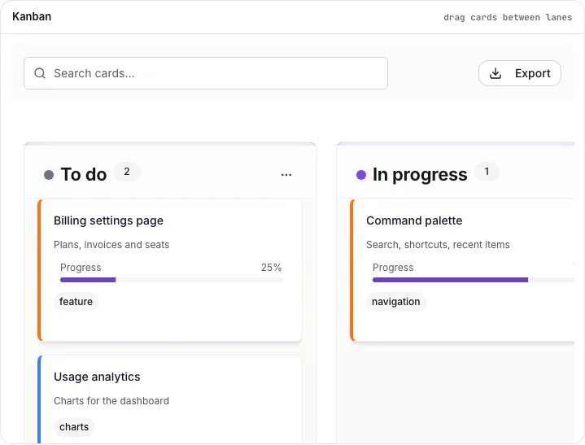585x445 pixels.
Task: Click the search magnifier icon
Action: coord(40,73)
